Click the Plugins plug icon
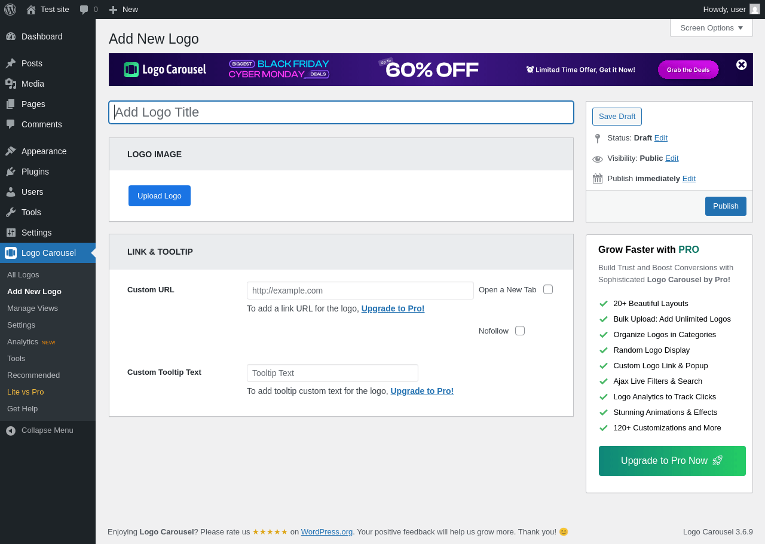This screenshot has height=544, width=765. [11, 172]
